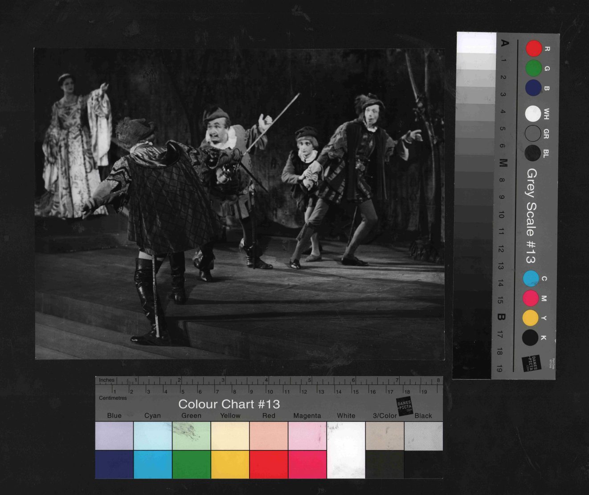Viewport: 589px width, 495px height.
Task: Click the 'Centimetres' label on the ruler
Action: [x=113, y=398]
